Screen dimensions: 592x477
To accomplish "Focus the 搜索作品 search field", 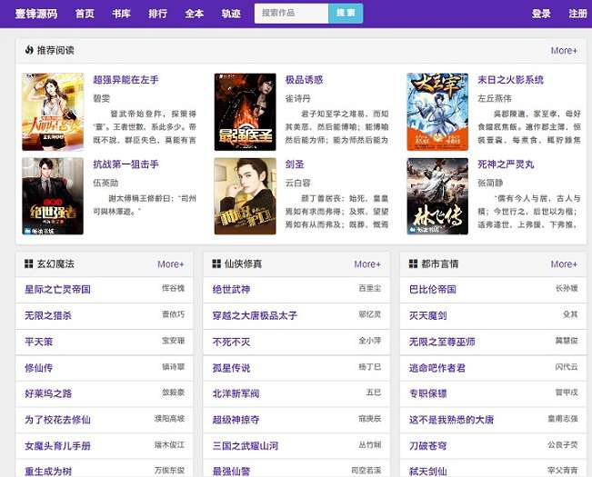I will pos(292,14).
